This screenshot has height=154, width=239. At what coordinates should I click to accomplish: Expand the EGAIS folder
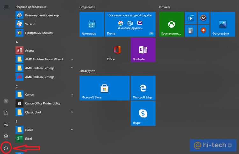pyautogui.click(x=72, y=130)
